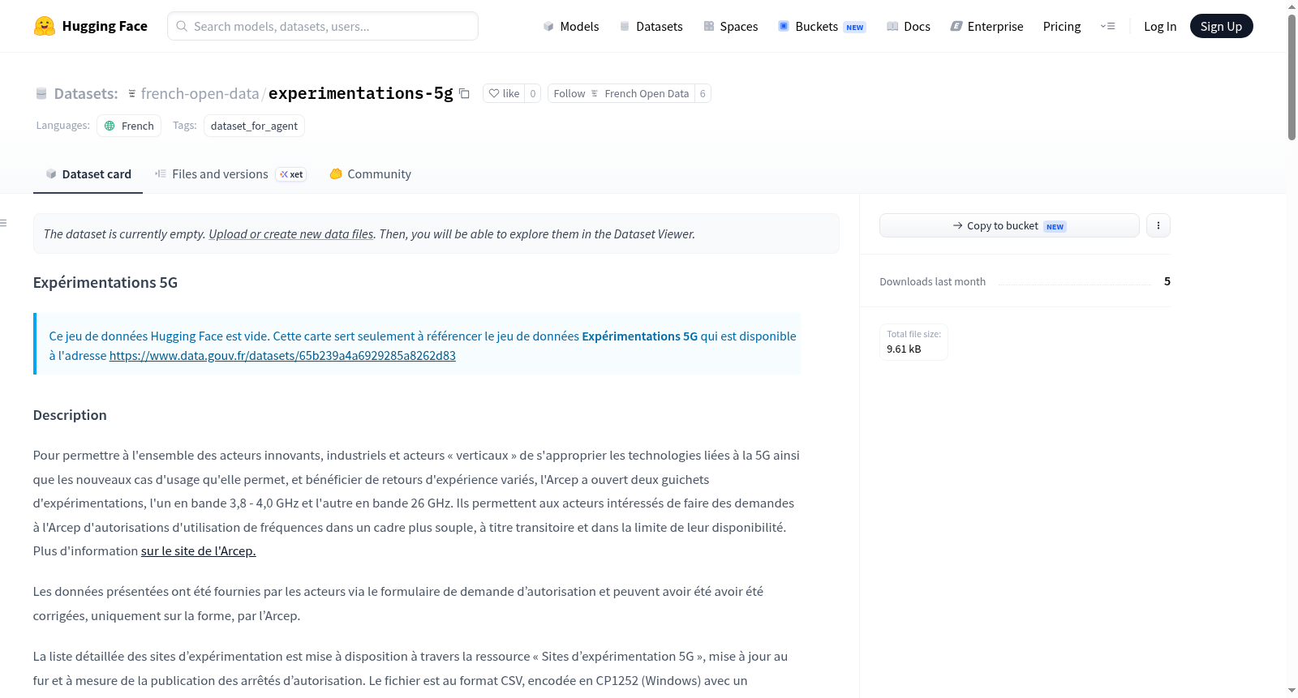Open the Models page
Screen dimensions: 1298x698
coord(571,26)
